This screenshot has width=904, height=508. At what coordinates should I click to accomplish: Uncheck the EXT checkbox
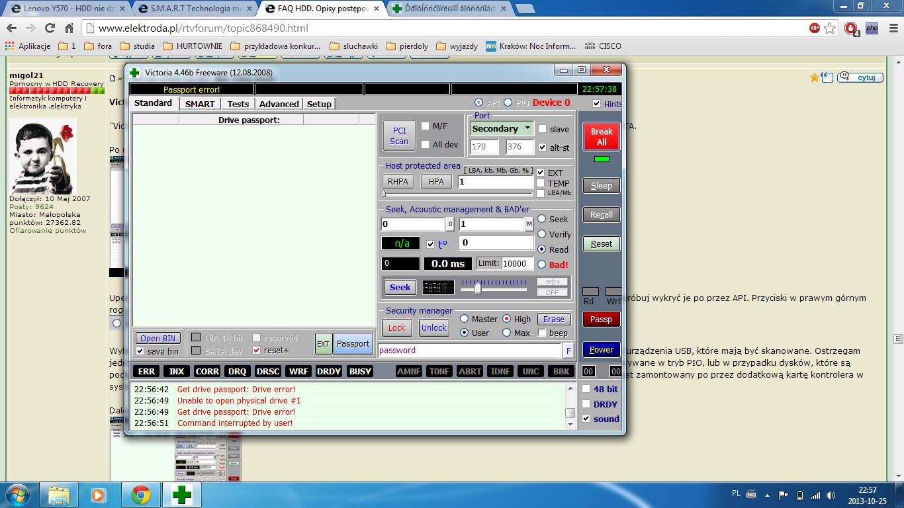541,173
